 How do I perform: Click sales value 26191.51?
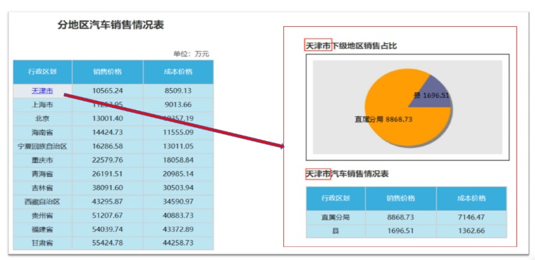107,174
